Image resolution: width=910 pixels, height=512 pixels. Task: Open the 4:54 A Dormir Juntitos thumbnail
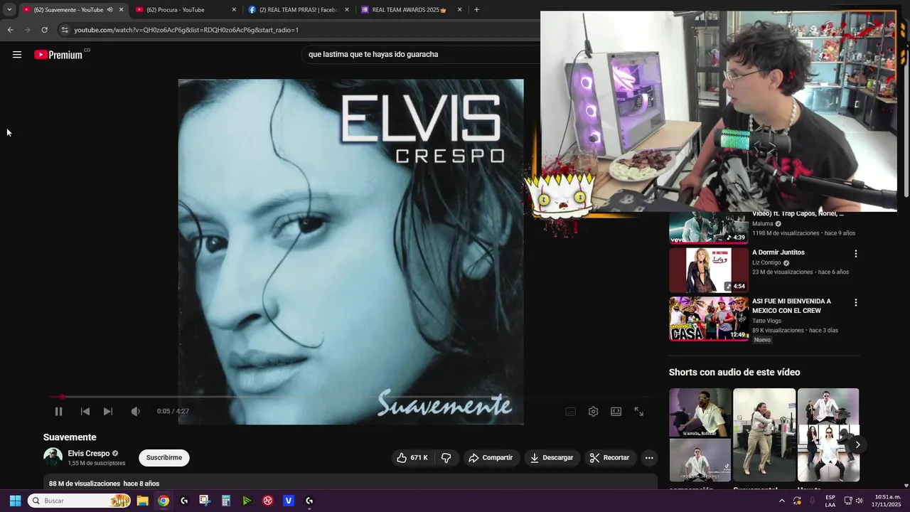tap(709, 270)
